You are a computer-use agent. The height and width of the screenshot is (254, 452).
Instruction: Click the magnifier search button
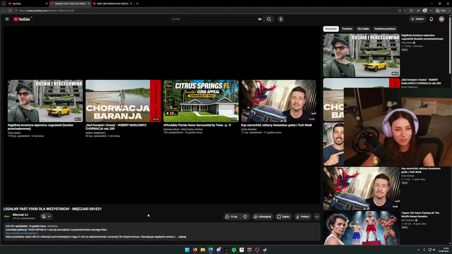269,19
